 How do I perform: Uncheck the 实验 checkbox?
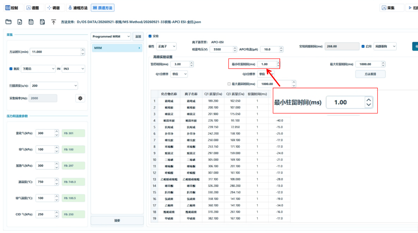150,36
